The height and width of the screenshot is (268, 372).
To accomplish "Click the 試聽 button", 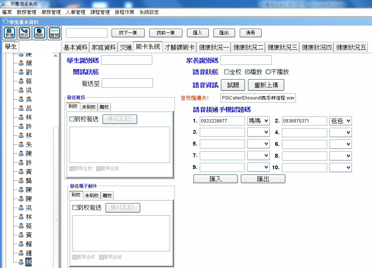I will pyautogui.click(x=233, y=85).
